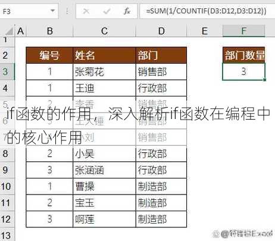
Task: Click cell 曹操
Action: [104, 186]
